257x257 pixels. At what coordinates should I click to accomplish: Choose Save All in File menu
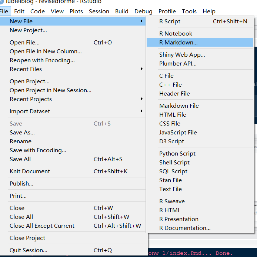20,159
